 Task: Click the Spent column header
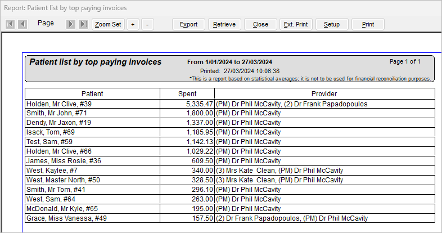187,93
